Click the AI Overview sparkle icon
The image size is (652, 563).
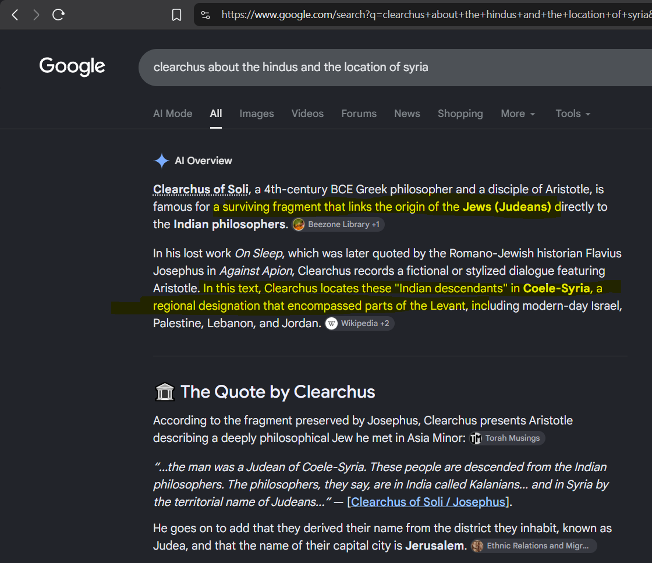161,161
